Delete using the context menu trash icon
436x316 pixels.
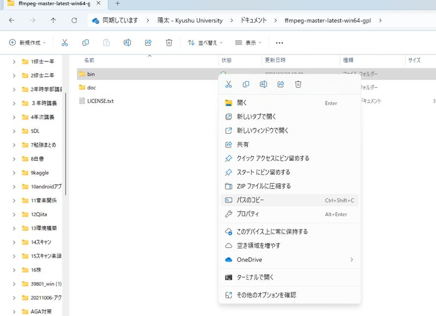pyautogui.click(x=298, y=85)
